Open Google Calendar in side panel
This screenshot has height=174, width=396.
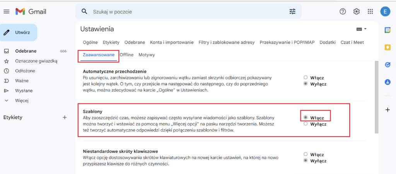pyautogui.click(x=387, y=30)
